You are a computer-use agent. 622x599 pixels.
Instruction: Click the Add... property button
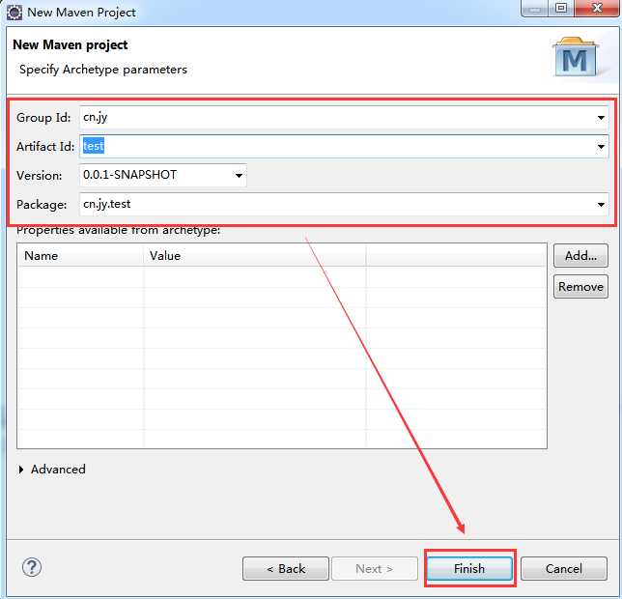[580, 256]
